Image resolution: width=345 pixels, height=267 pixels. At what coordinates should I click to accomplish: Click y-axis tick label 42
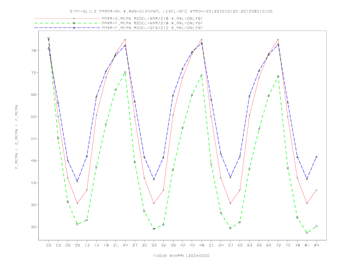point(33,183)
